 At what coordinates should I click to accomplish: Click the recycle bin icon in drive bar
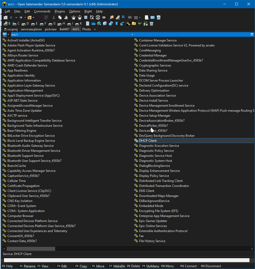tap(152, 23)
